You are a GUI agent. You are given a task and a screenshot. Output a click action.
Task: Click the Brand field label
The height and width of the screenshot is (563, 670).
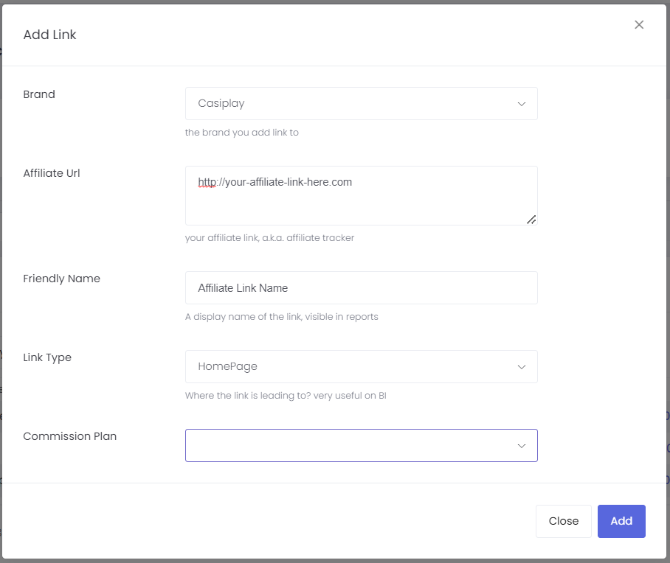39,94
